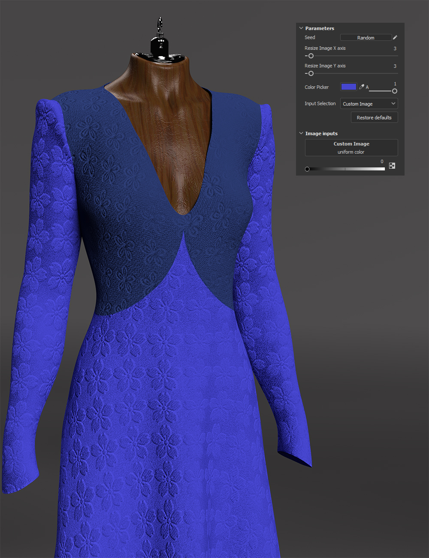This screenshot has height=558, width=429.
Task: Click the pencil icon next to Seed
Action: point(395,37)
